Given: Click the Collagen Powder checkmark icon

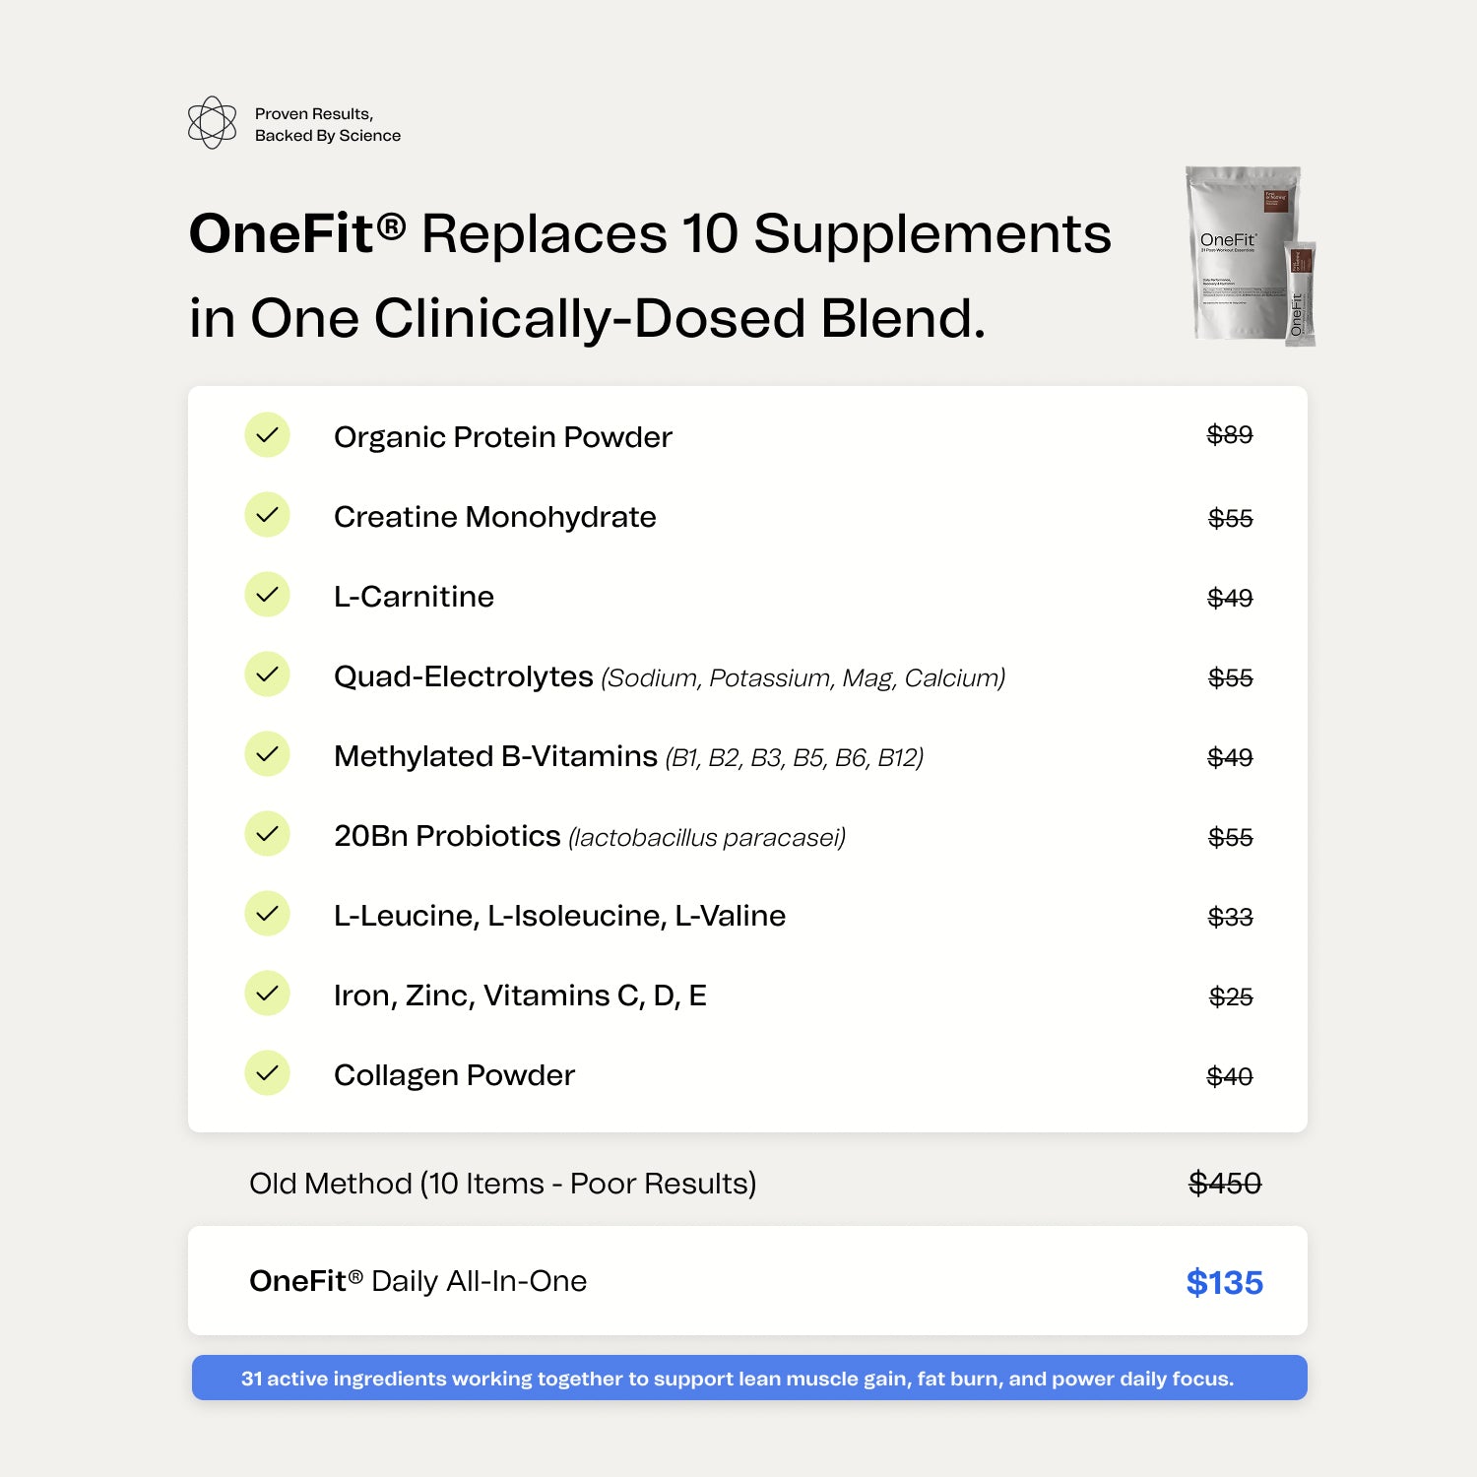Looking at the screenshot, I should (267, 1073).
